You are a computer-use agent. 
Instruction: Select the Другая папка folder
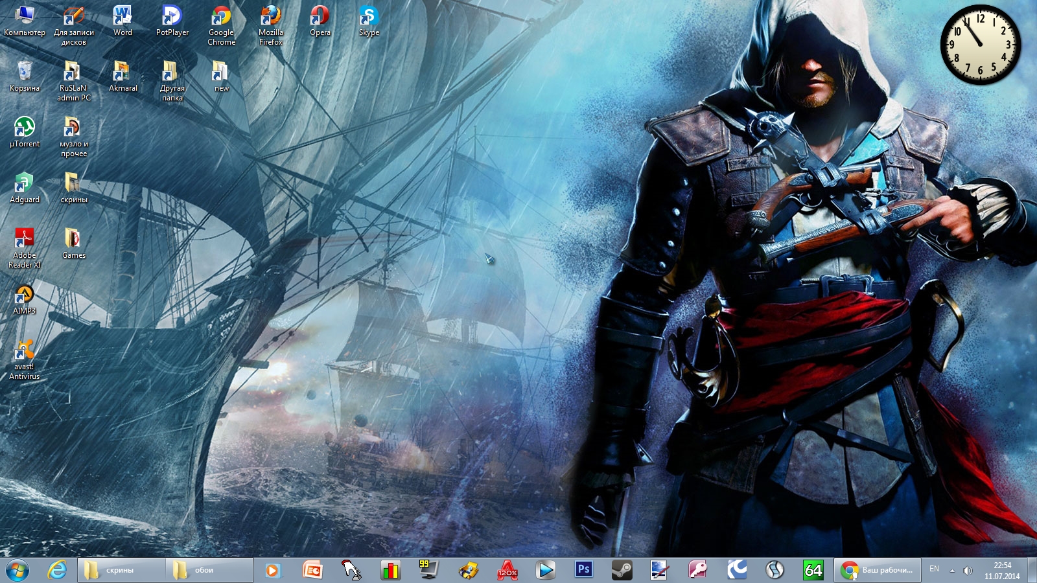pyautogui.click(x=172, y=81)
